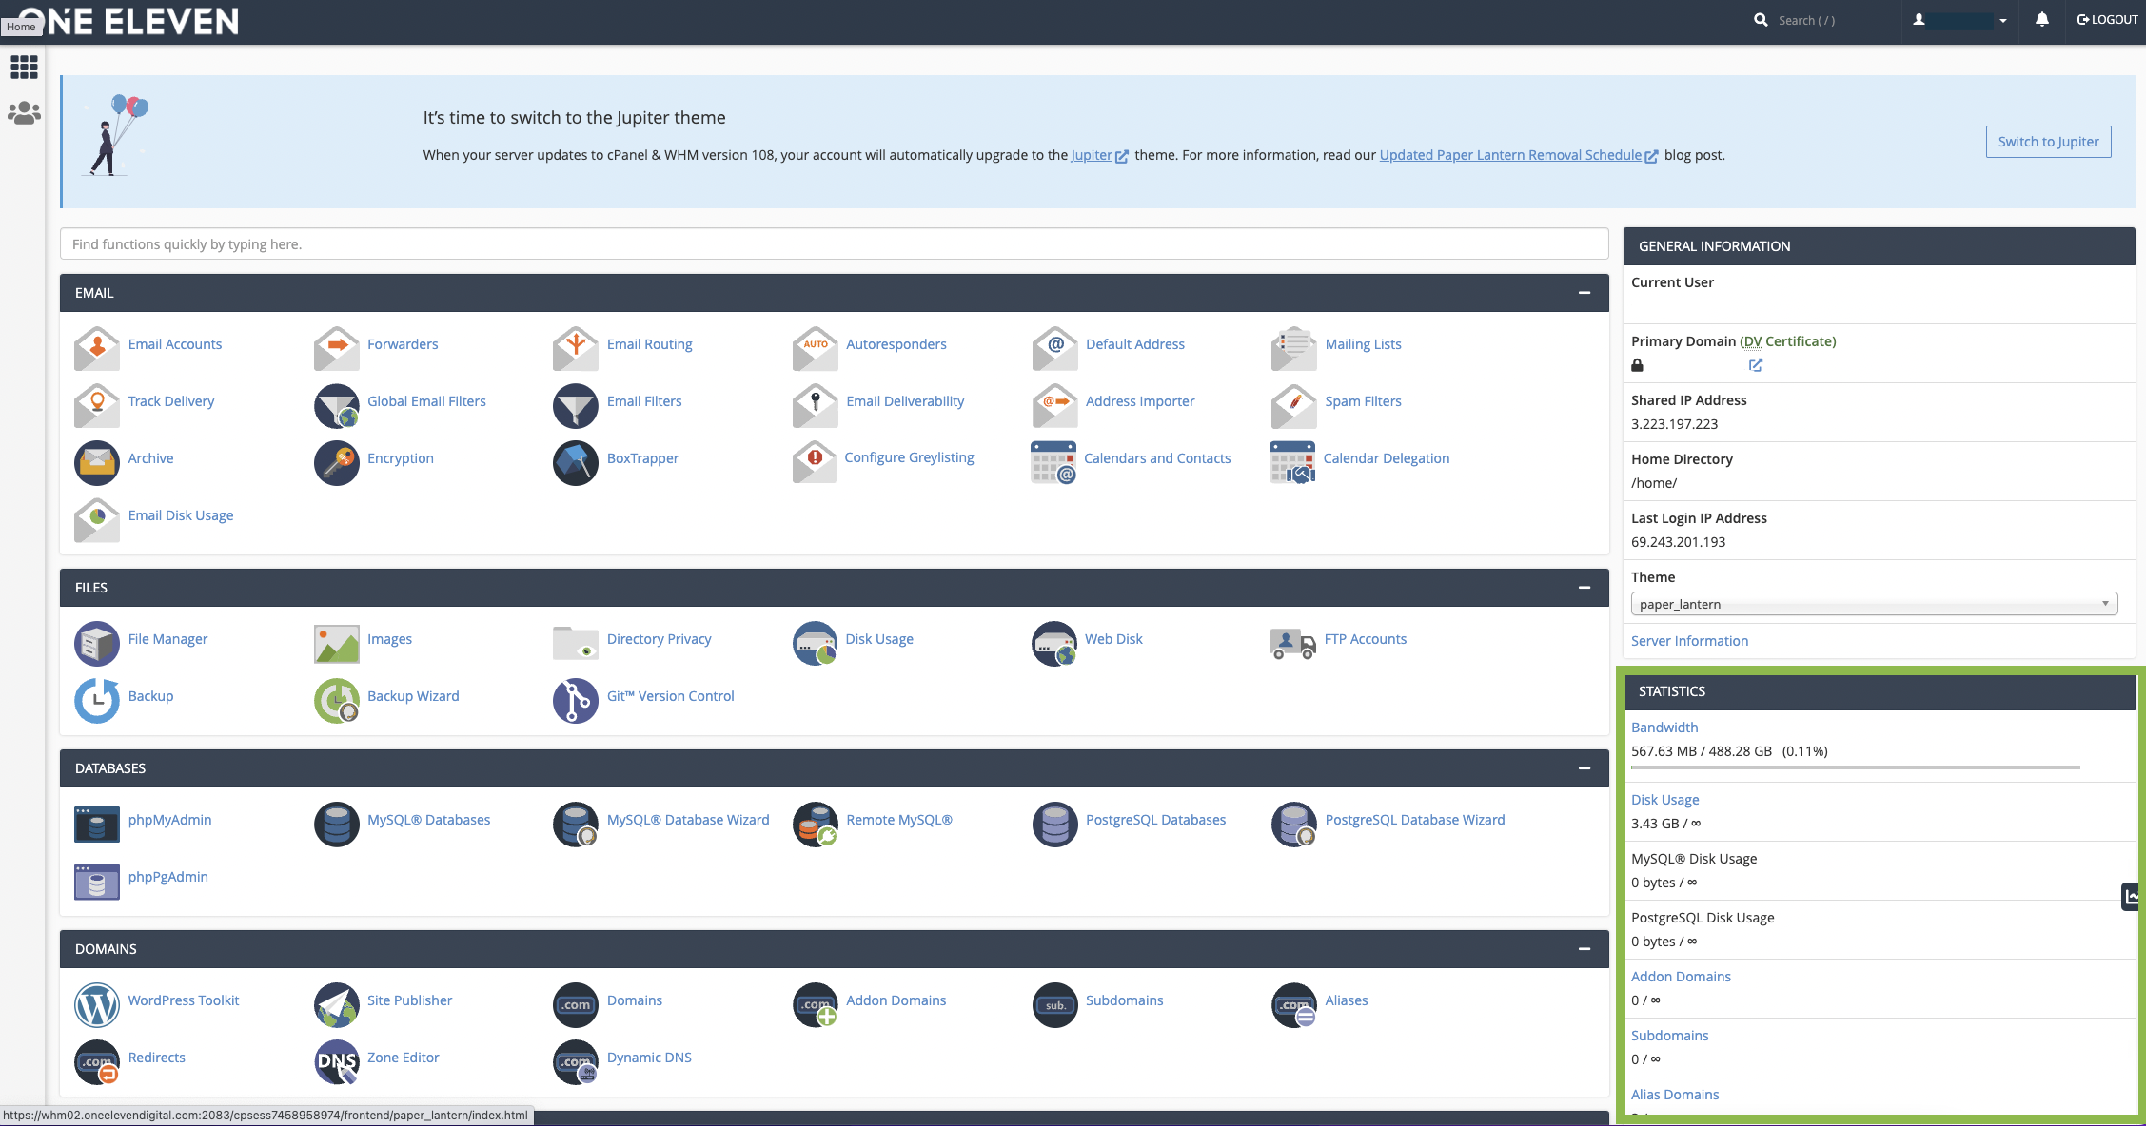Open the Backup clock icon

click(x=97, y=701)
